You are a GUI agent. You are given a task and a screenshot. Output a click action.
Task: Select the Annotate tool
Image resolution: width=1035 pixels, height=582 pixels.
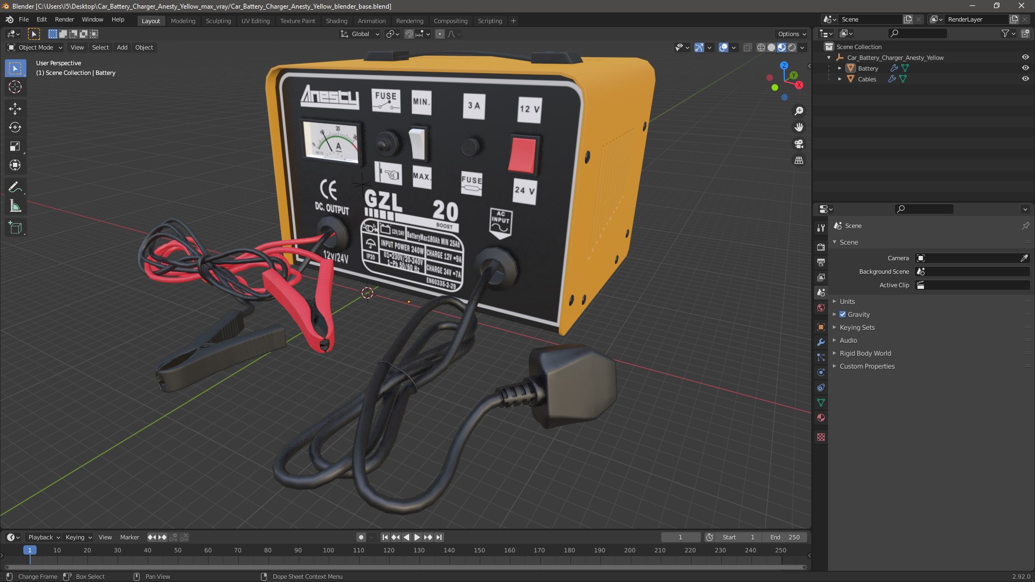15,187
